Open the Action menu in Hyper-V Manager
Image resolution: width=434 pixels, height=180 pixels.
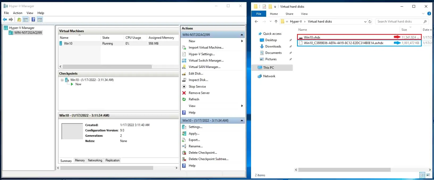point(18,13)
